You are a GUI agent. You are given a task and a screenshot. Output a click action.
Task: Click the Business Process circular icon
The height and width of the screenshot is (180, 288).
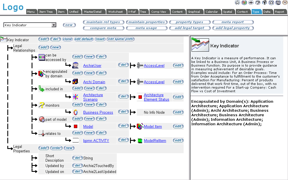[x=75, y=112]
